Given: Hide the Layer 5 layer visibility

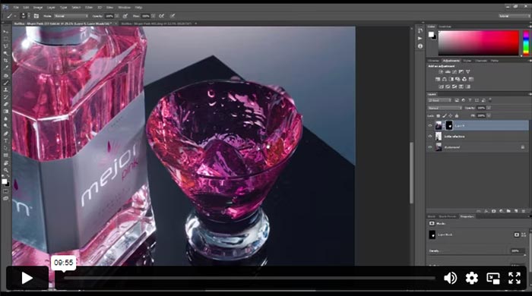Looking at the screenshot, I should (430, 126).
